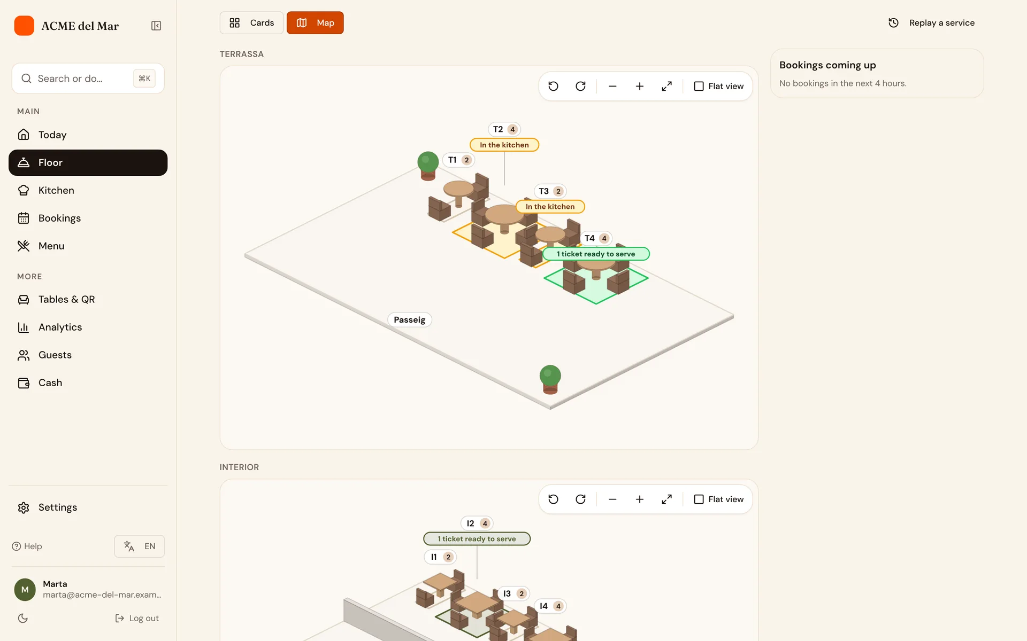Viewport: 1027px width, 641px height.
Task: Open Help link
Action: click(27, 546)
